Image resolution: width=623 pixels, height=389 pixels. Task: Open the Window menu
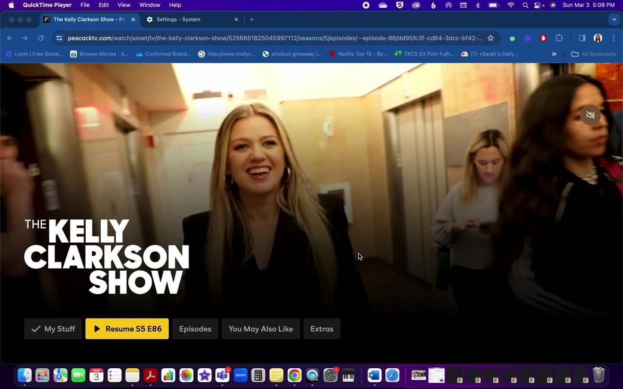pos(150,5)
